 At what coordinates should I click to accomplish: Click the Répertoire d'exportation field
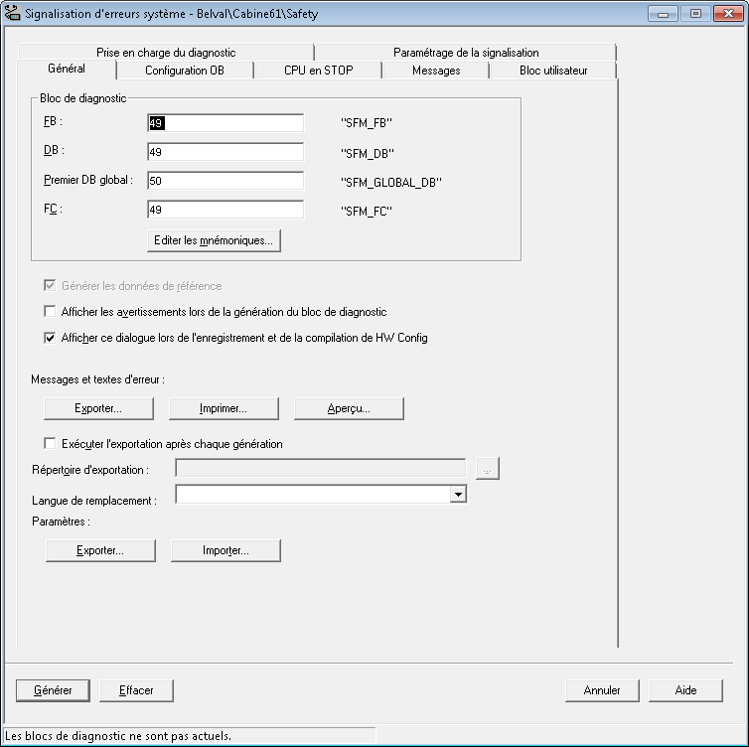point(321,468)
